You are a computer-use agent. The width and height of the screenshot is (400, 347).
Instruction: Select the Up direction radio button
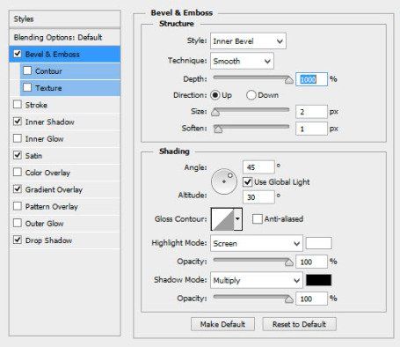pos(215,95)
